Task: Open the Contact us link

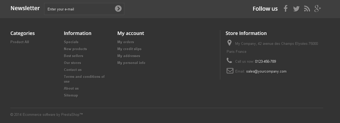Action: 73,70
